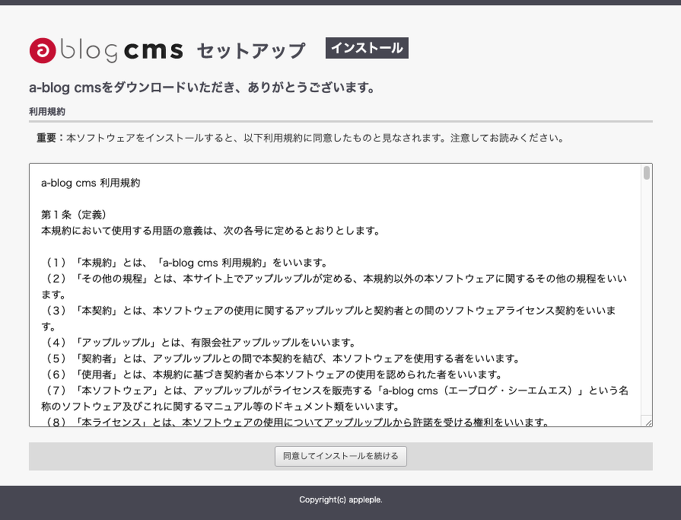Click the bold "cms" wordmark
Screen dimensions: 681x520
153,51
